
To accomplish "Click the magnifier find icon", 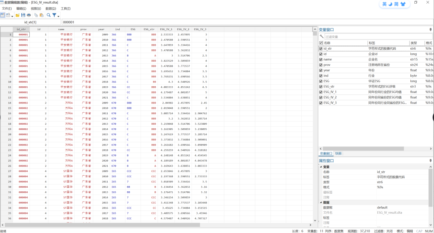I will [49, 15].
